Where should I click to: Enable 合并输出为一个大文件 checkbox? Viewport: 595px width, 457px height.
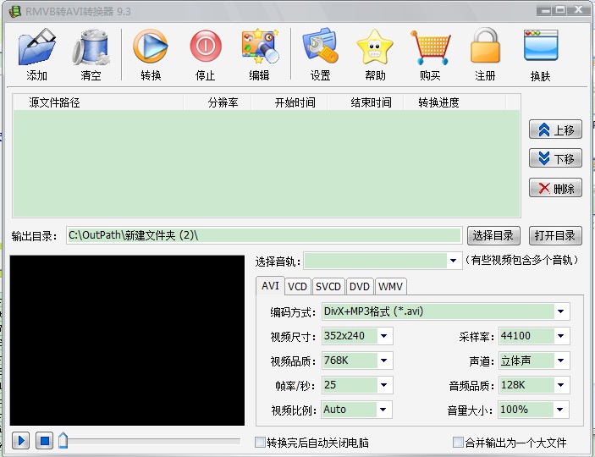(458, 443)
